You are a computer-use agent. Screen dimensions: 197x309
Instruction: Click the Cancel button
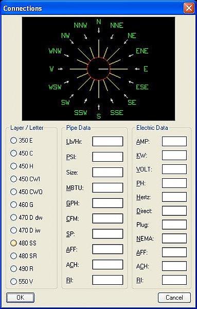(x=174, y=297)
